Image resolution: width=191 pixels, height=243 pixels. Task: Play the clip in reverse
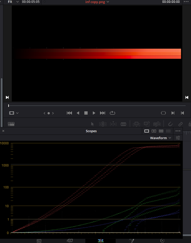(78, 113)
